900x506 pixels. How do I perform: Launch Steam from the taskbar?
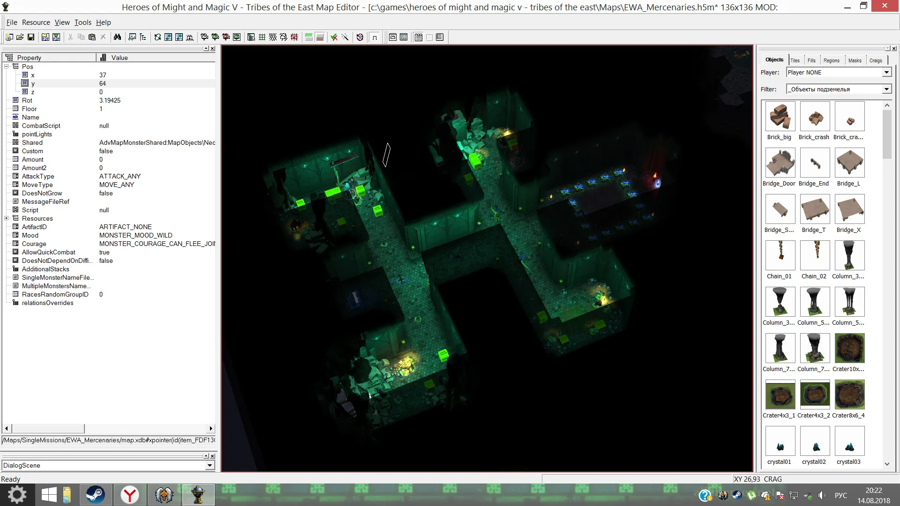95,495
